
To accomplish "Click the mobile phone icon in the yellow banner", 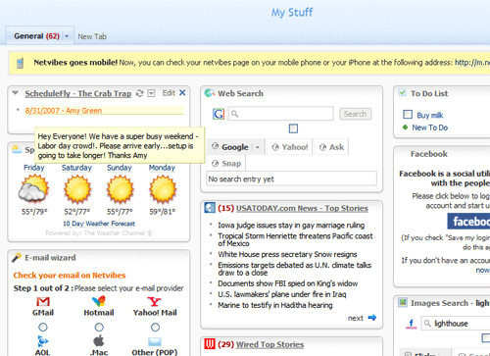I will tap(20, 63).
